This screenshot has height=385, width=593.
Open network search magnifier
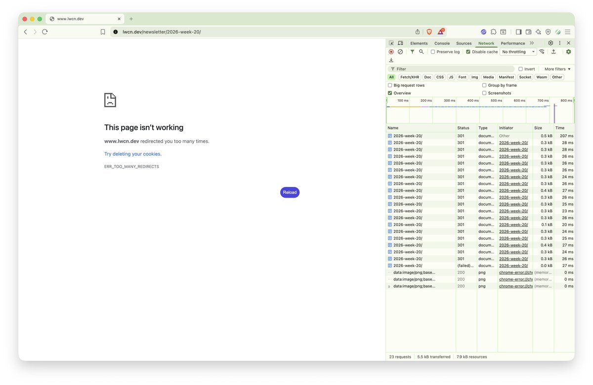(x=422, y=52)
